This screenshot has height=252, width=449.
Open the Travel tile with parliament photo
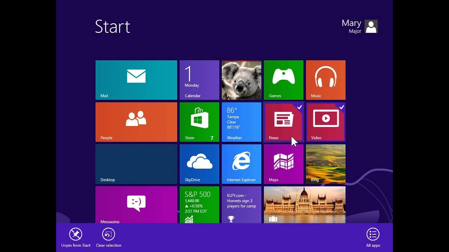point(304,205)
